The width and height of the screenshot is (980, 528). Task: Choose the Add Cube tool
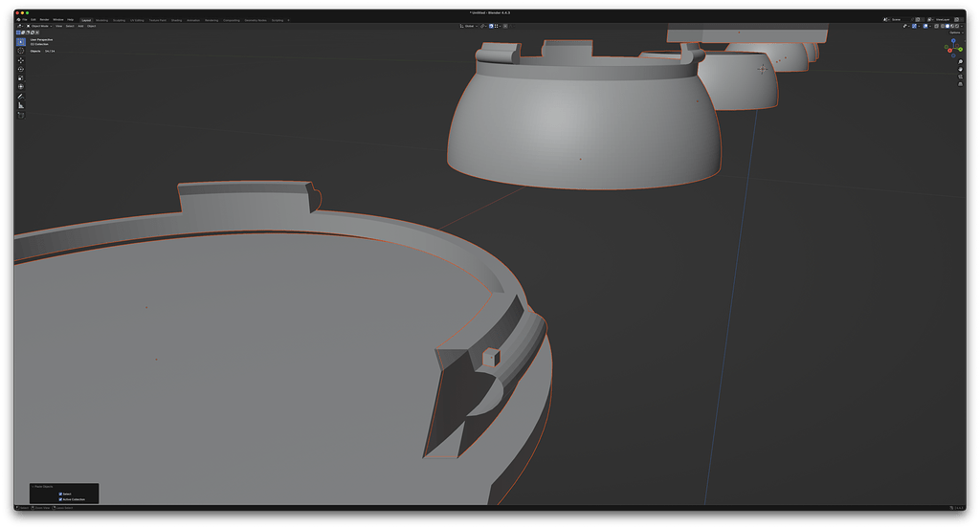tap(21, 115)
